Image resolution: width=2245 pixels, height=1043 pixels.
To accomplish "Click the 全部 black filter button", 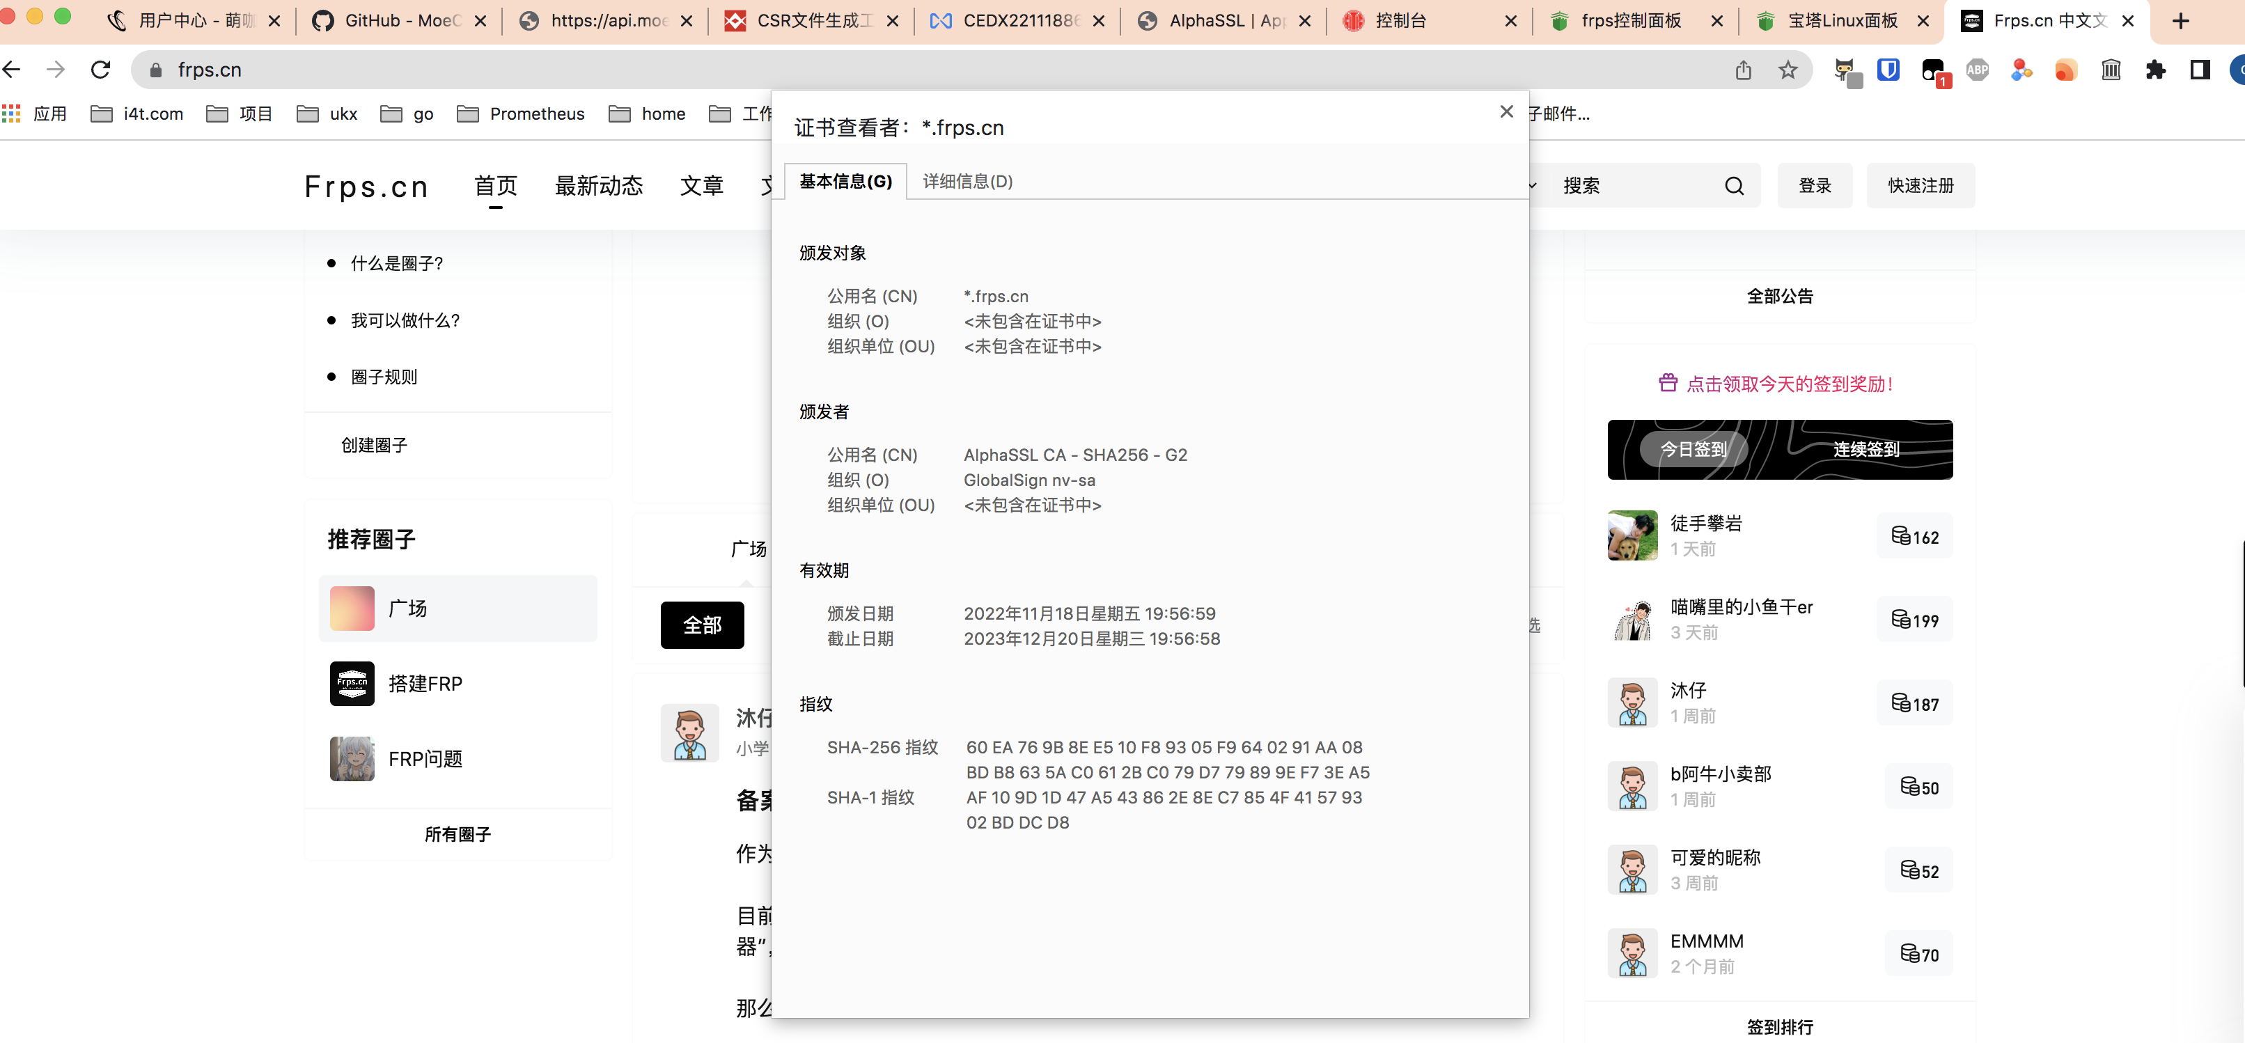I will point(702,625).
